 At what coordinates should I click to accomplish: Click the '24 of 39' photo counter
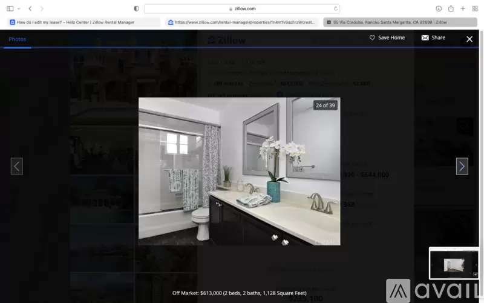point(325,105)
